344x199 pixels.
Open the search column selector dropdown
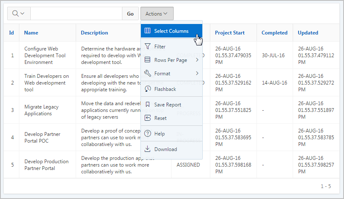click(19, 13)
